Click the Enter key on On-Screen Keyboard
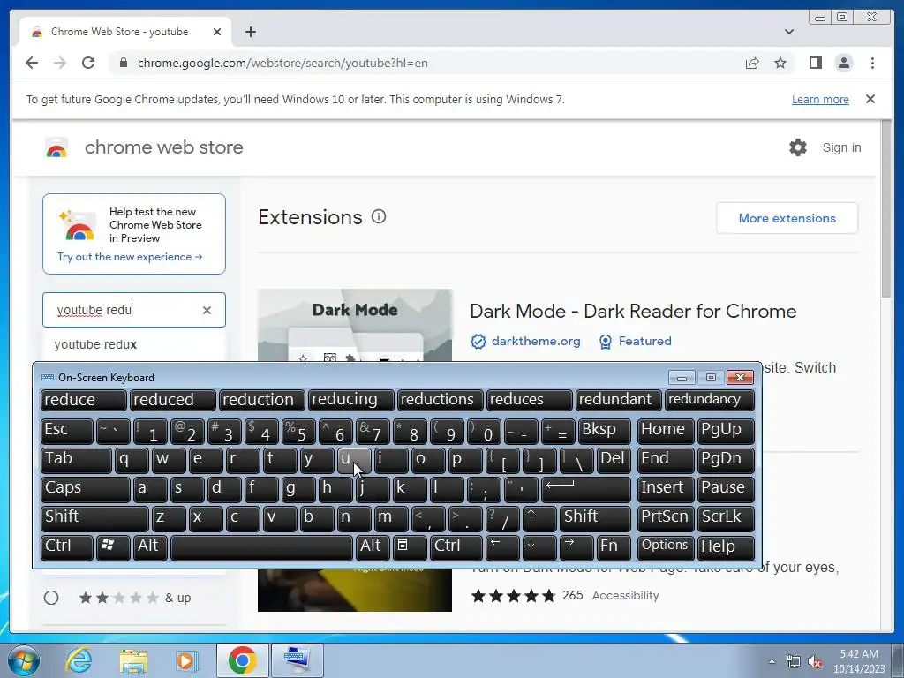 586,489
